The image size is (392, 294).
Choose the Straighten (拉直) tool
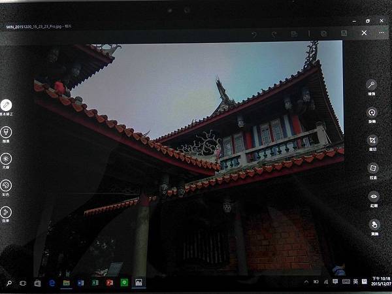tap(373, 171)
